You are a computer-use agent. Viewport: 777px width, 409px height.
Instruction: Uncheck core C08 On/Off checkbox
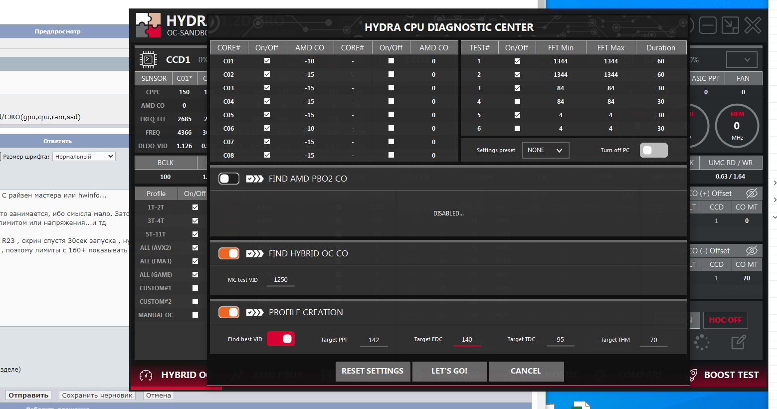click(267, 155)
